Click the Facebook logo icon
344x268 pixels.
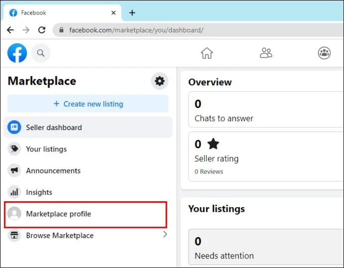click(17, 53)
